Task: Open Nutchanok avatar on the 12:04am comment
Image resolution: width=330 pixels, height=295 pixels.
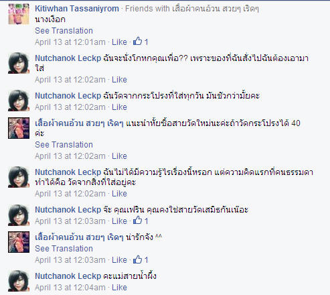Action: (x=19, y=281)
